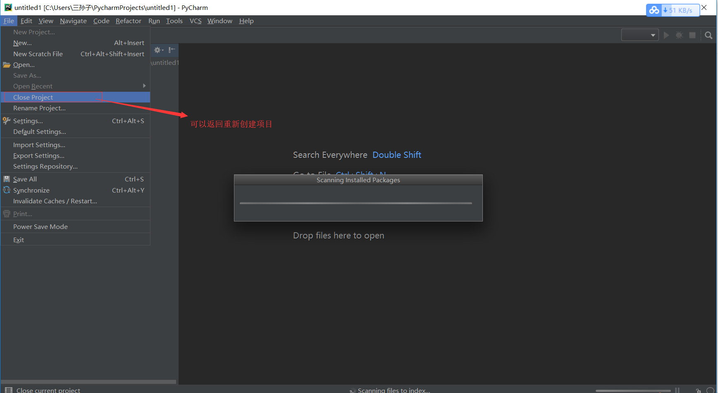Open the Help menu

click(x=246, y=21)
